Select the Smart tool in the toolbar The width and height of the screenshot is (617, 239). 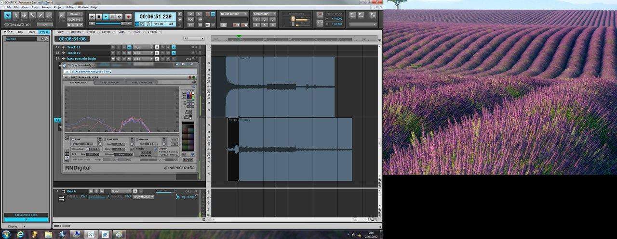point(8,15)
